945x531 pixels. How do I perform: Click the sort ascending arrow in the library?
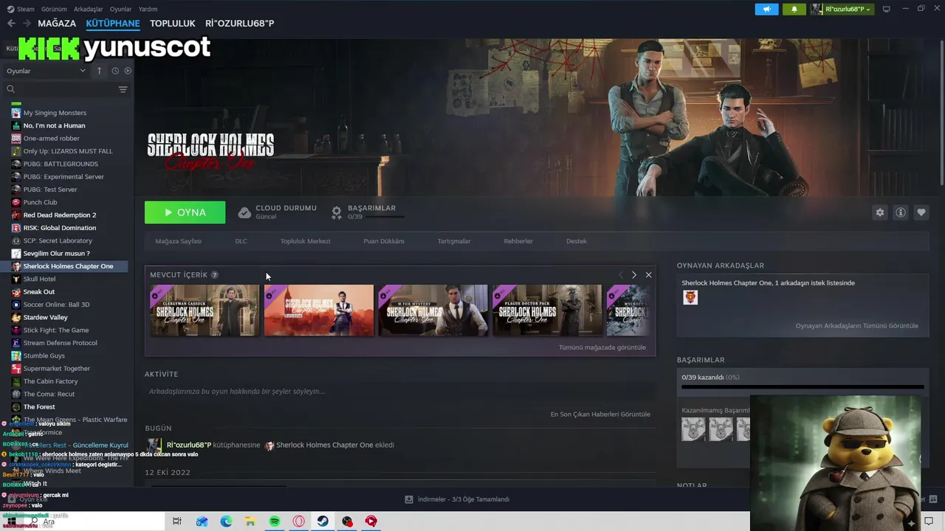click(99, 71)
